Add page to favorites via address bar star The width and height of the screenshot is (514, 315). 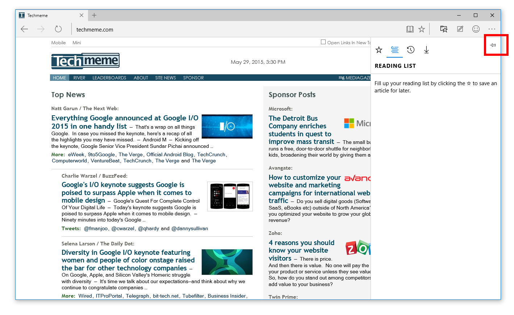coord(422,29)
